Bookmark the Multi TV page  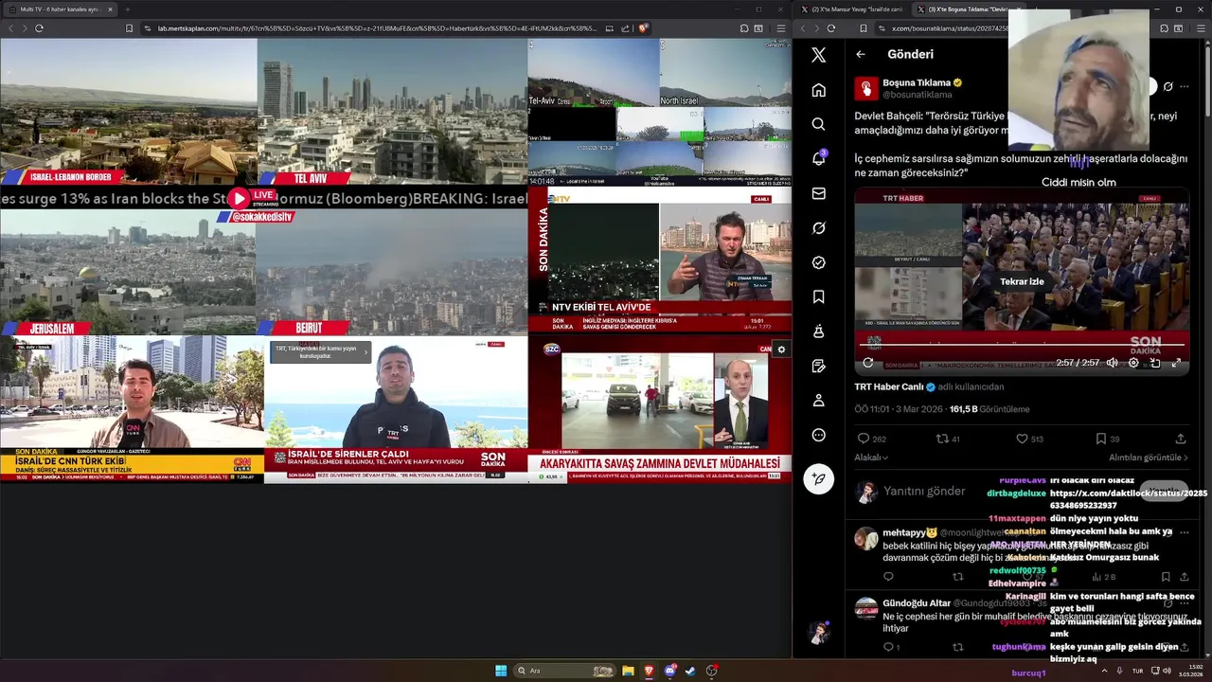(x=130, y=28)
